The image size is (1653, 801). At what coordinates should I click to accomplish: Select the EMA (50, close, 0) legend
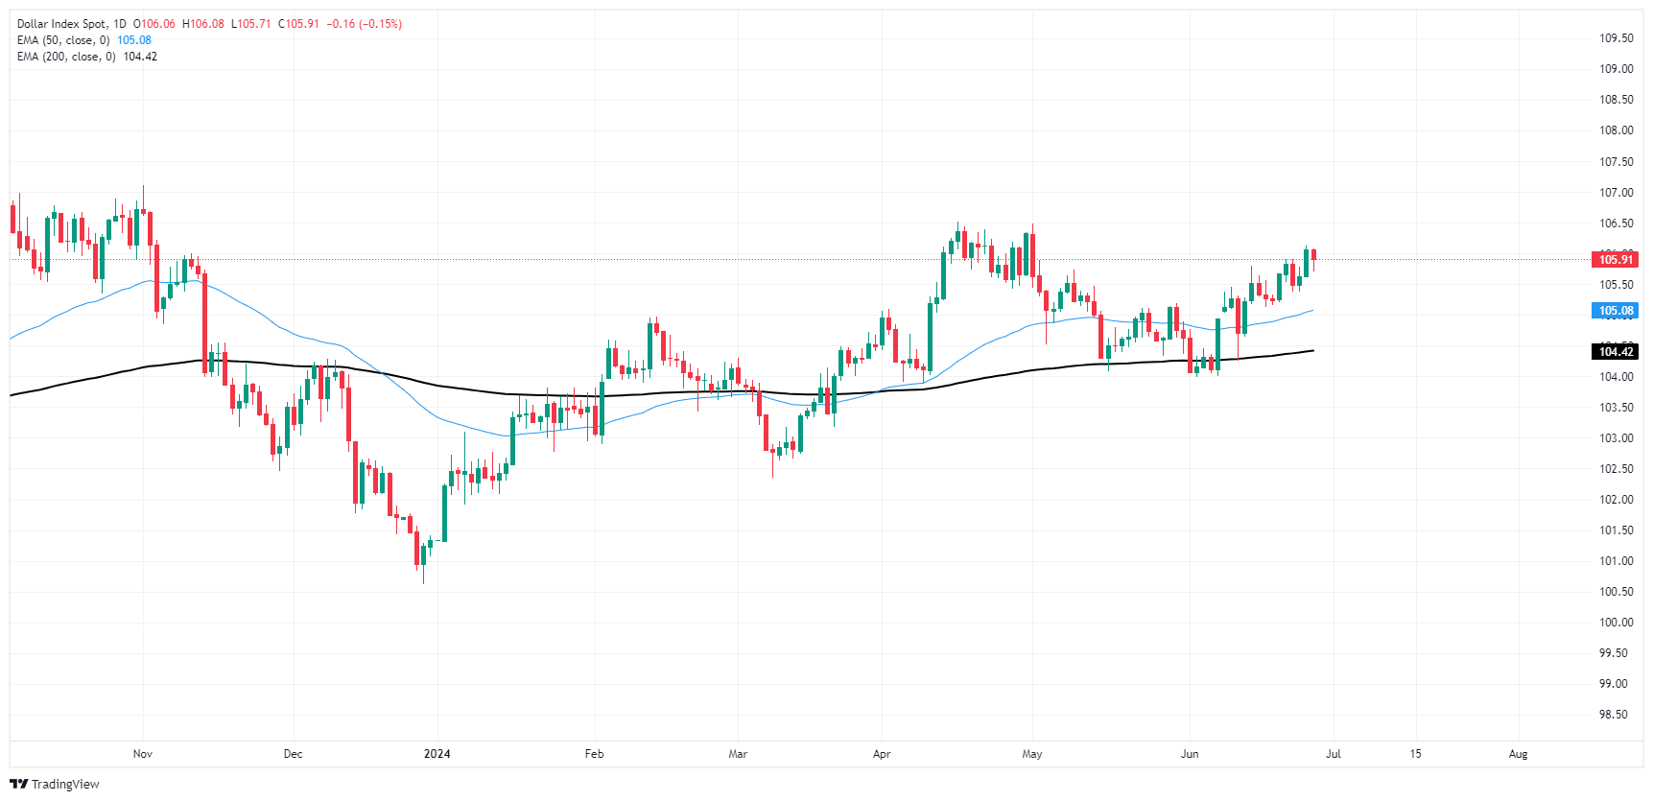pyautogui.click(x=63, y=40)
